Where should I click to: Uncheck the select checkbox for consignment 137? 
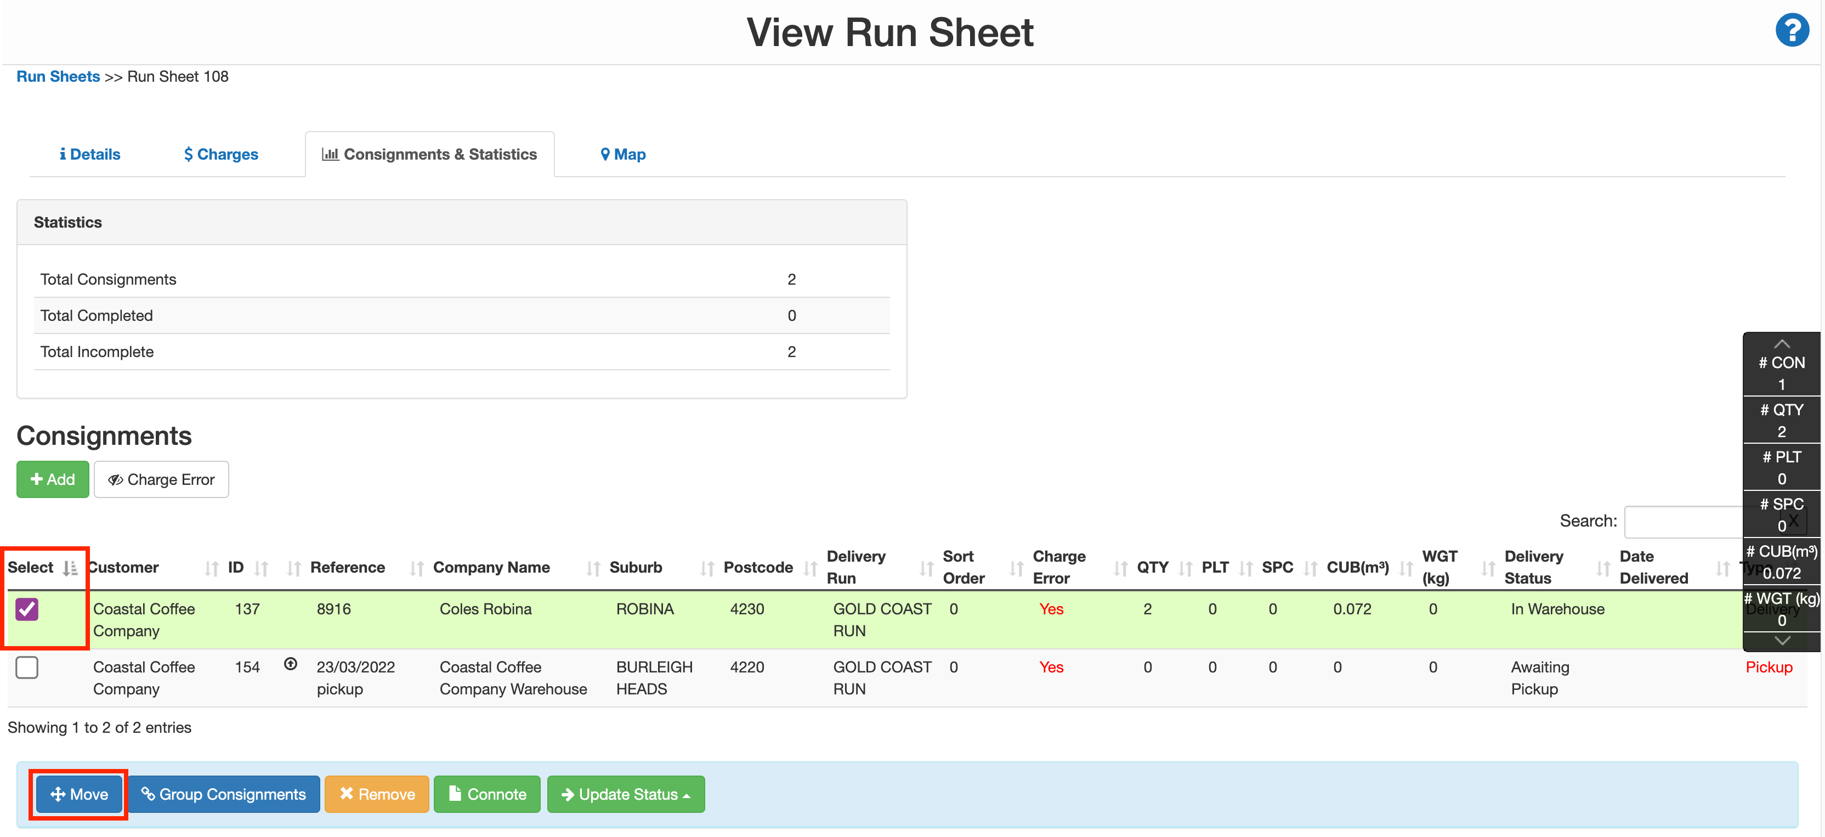pyautogui.click(x=27, y=609)
